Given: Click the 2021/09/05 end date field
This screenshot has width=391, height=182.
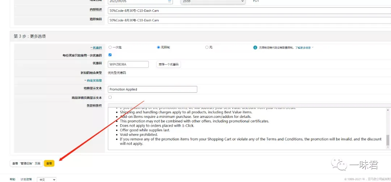Looking at the screenshot, I should (x=140, y=1).
